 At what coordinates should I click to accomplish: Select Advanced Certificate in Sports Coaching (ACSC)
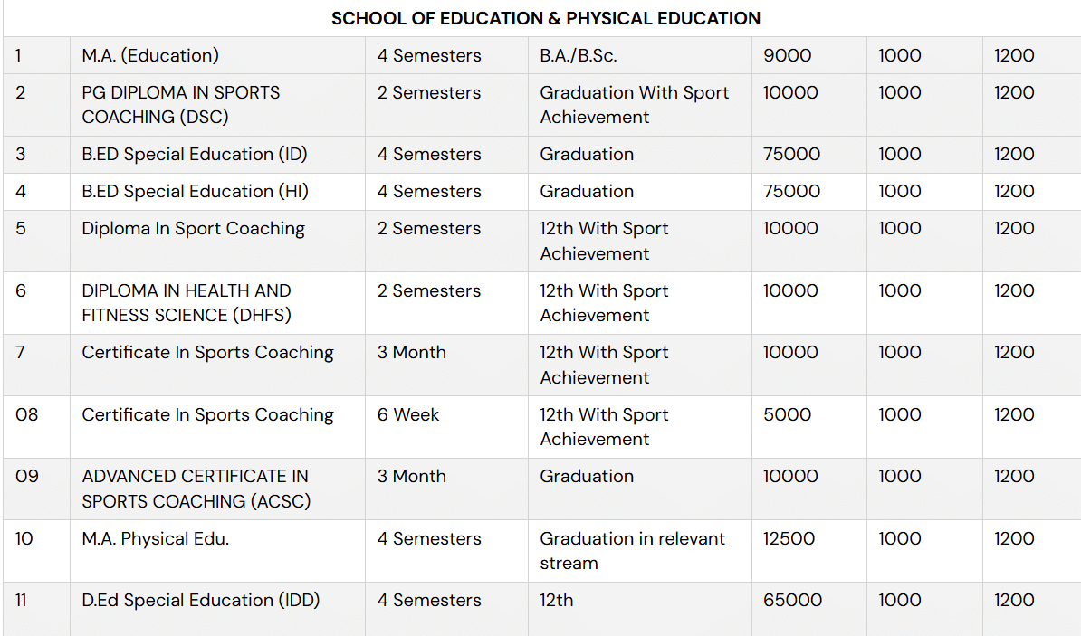coord(196,489)
